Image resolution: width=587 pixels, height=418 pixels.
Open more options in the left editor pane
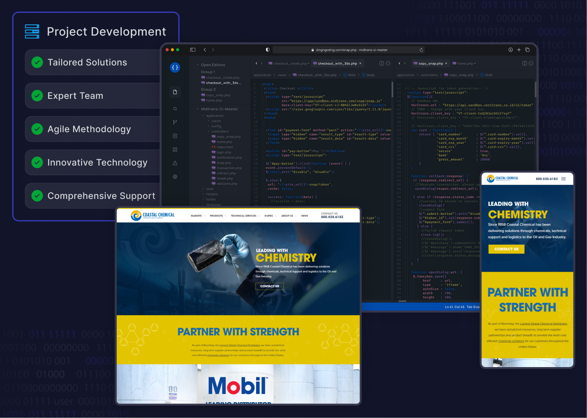388,63
